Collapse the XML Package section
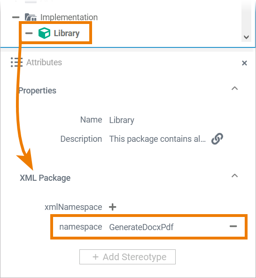 [235, 176]
